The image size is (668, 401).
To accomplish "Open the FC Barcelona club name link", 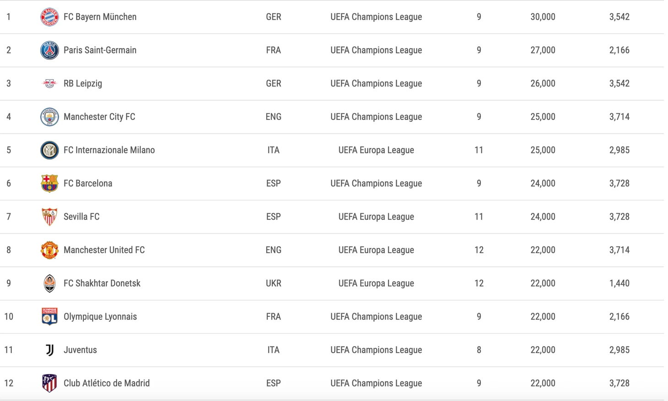I will (88, 184).
